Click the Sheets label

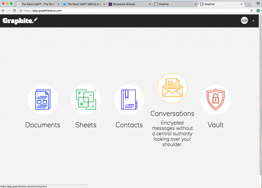click(x=86, y=125)
